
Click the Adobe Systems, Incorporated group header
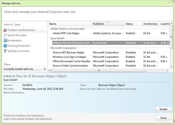[68, 29]
